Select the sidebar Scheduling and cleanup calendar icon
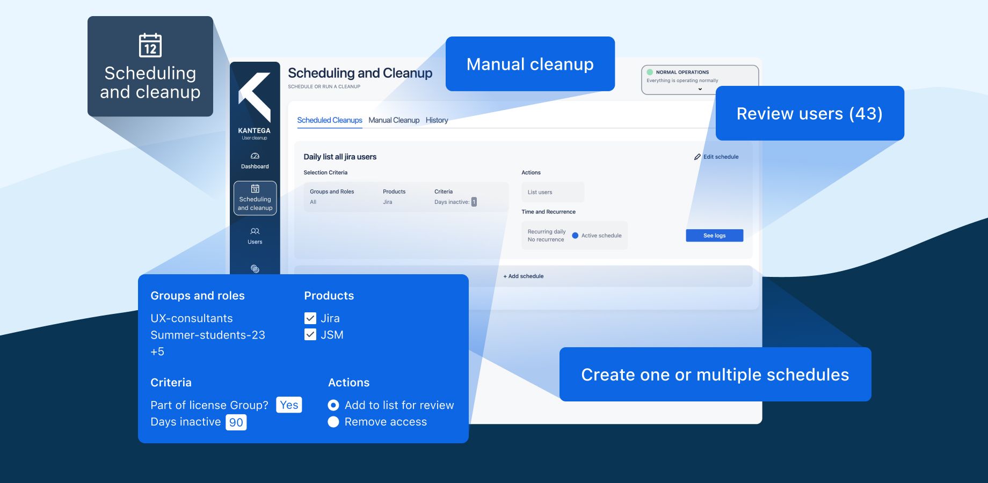This screenshot has height=483, width=988. click(x=255, y=188)
